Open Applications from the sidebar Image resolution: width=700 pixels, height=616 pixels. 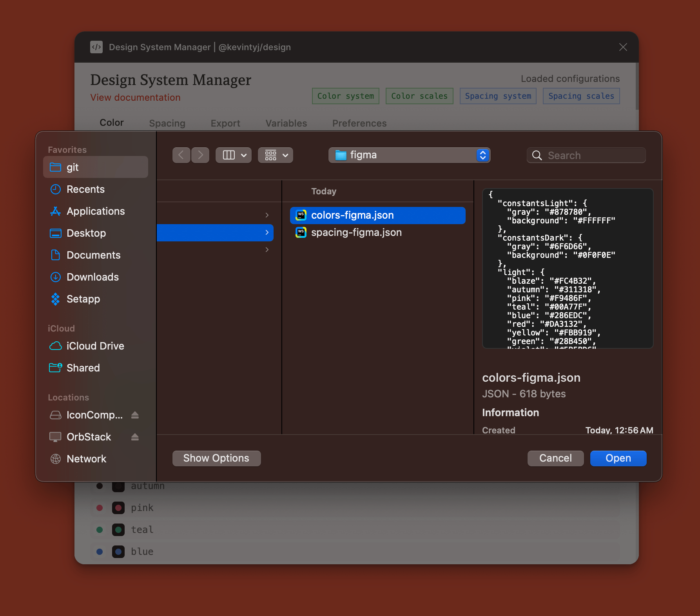(95, 211)
